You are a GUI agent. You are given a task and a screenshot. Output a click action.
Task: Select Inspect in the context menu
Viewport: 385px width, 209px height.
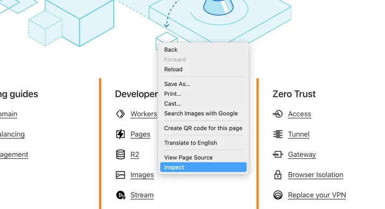click(204, 167)
